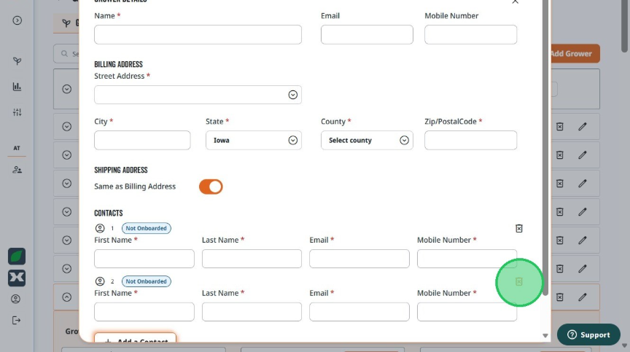
Task: Open the plant sprout sidebar icon
Action: tap(17, 61)
